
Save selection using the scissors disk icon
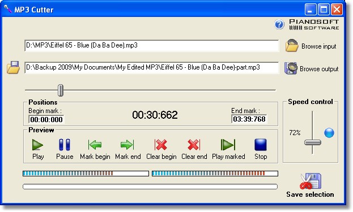(x=311, y=181)
